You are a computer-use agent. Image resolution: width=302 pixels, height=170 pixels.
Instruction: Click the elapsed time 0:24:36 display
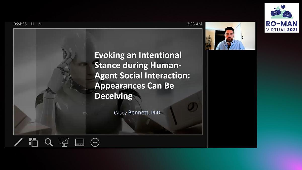20,24
